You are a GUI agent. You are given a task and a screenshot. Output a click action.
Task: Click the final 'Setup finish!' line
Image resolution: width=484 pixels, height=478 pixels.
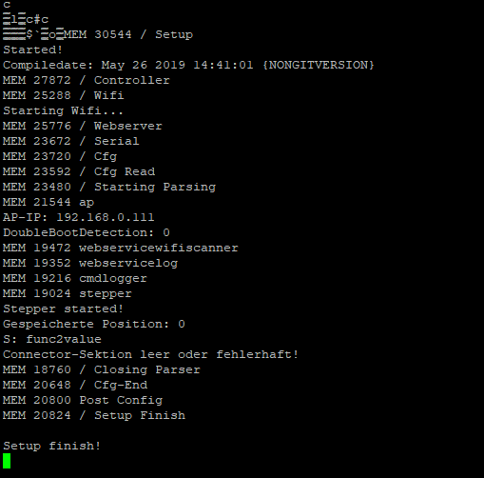coord(51,446)
